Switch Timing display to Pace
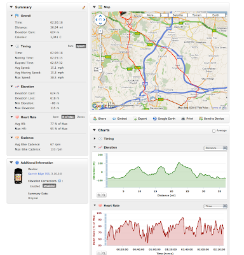Image resolution: width=244 pixels, height=255 pixels. pyautogui.click(x=71, y=46)
